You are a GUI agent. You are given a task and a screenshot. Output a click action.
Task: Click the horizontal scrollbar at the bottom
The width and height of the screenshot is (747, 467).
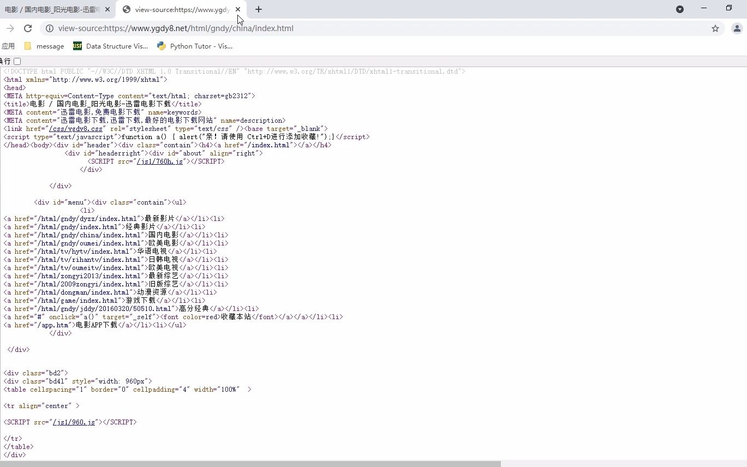click(250, 464)
